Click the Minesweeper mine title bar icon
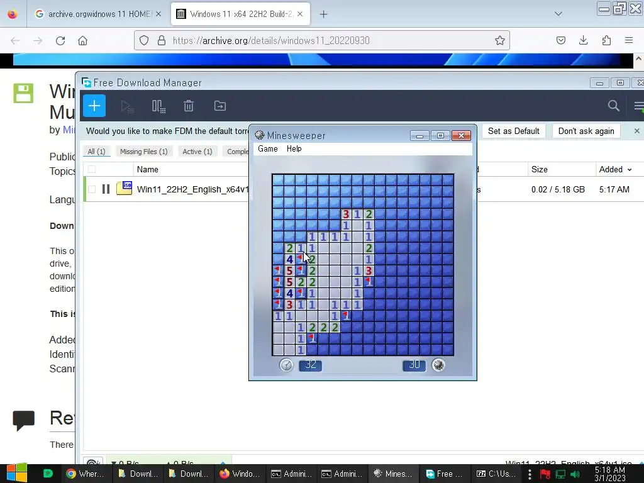 (x=259, y=135)
